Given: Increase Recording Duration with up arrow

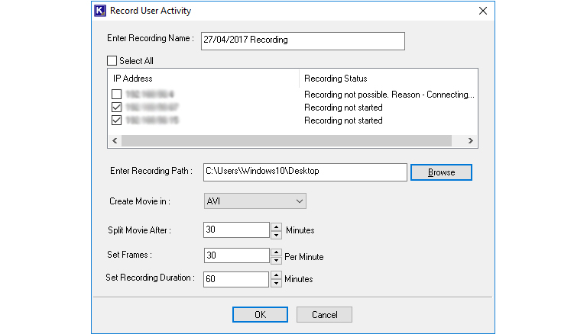Looking at the screenshot, I should (x=276, y=276).
